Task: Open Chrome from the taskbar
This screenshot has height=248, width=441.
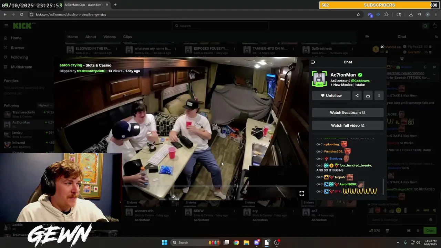Action: click(236, 242)
